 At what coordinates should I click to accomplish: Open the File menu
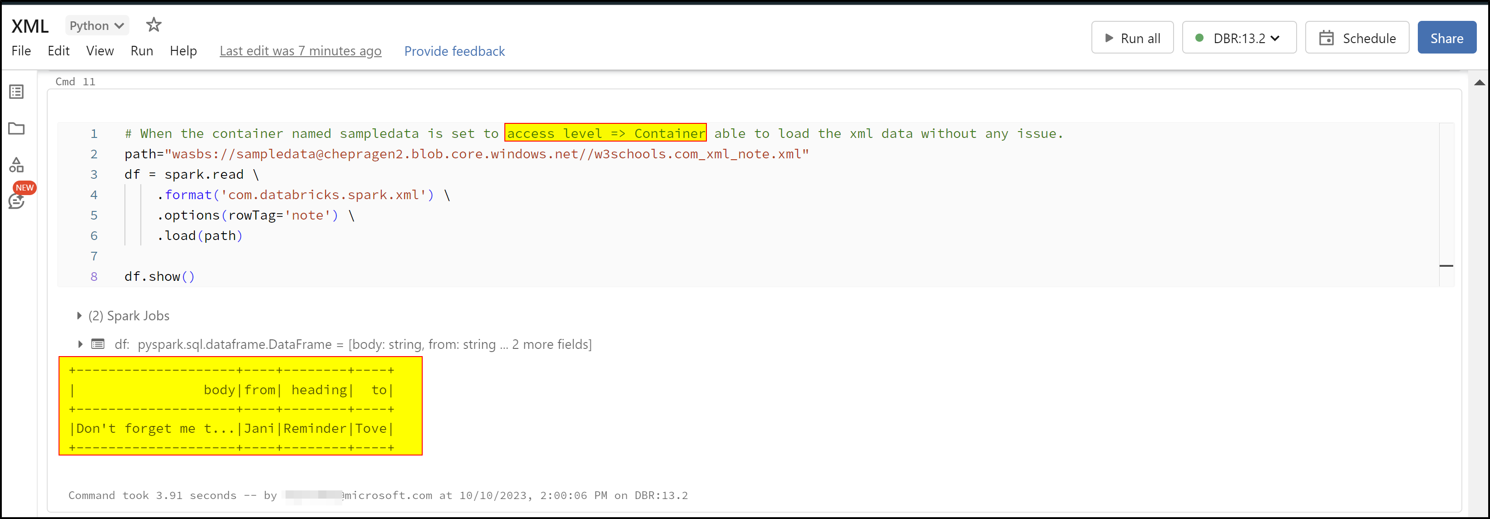21,51
